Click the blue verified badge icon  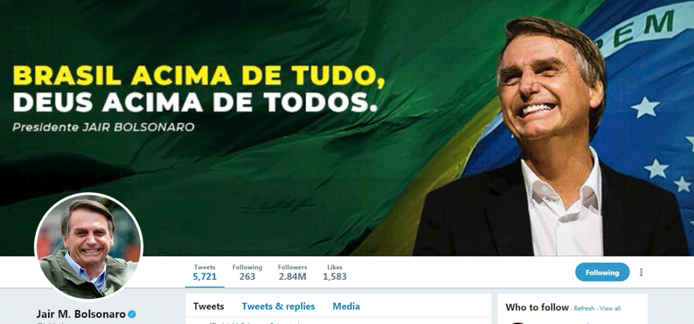coord(132,314)
